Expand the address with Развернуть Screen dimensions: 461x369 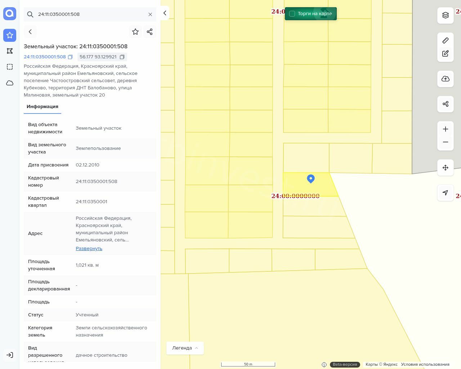coord(89,249)
